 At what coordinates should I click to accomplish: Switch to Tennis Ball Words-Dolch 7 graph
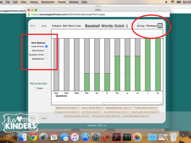pos(116,112)
